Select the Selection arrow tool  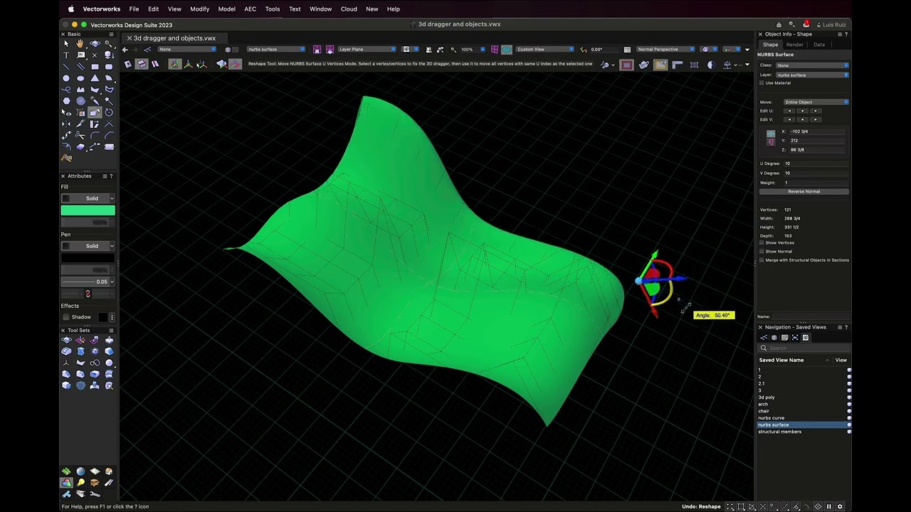tap(66, 43)
